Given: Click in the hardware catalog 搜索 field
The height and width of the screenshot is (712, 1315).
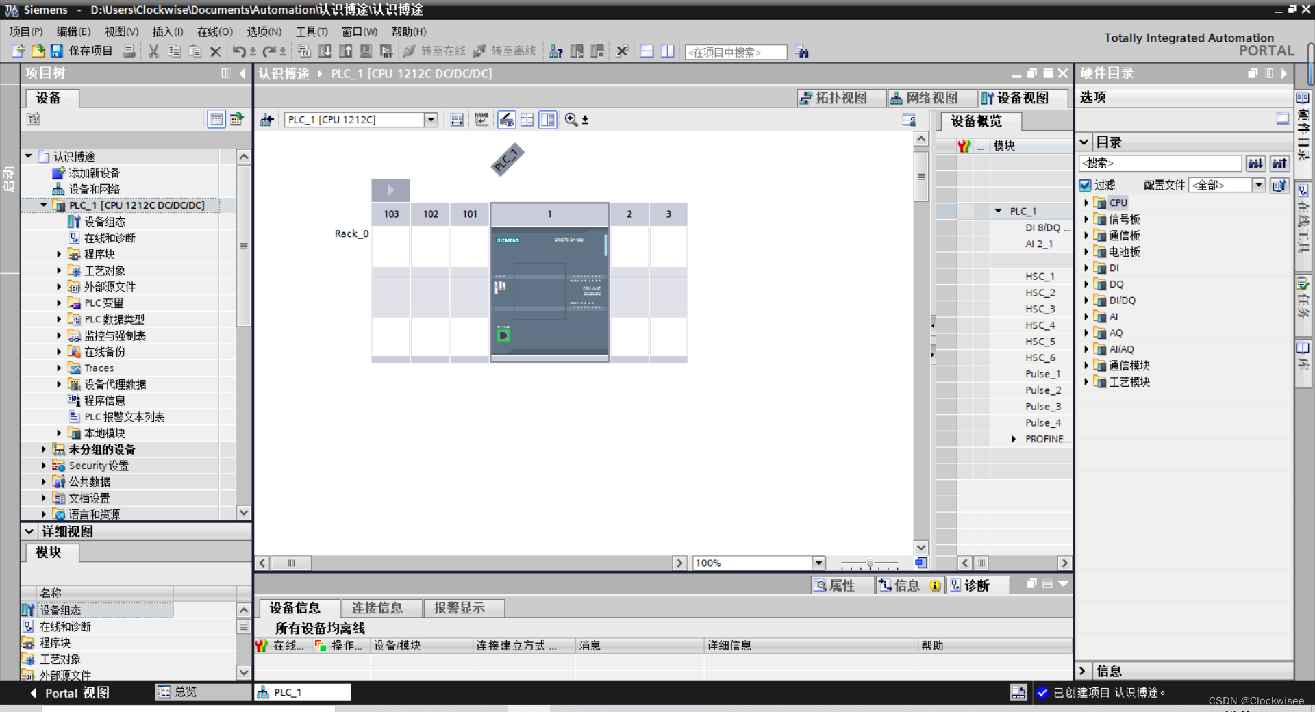Looking at the screenshot, I should point(1160,163).
